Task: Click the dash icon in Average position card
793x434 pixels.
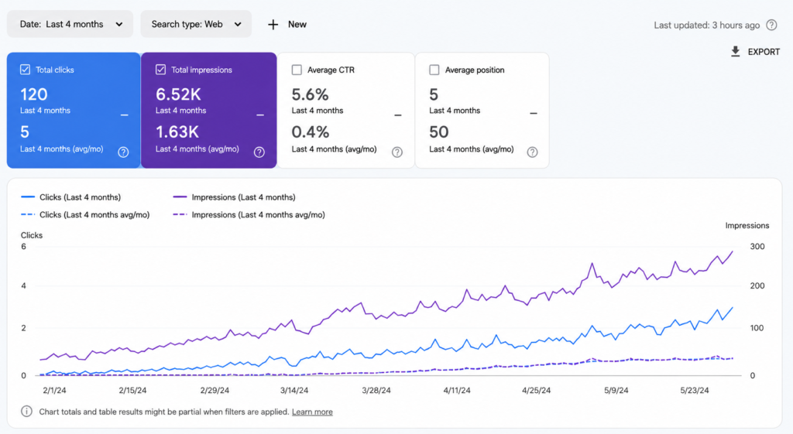Action: (x=534, y=113)
